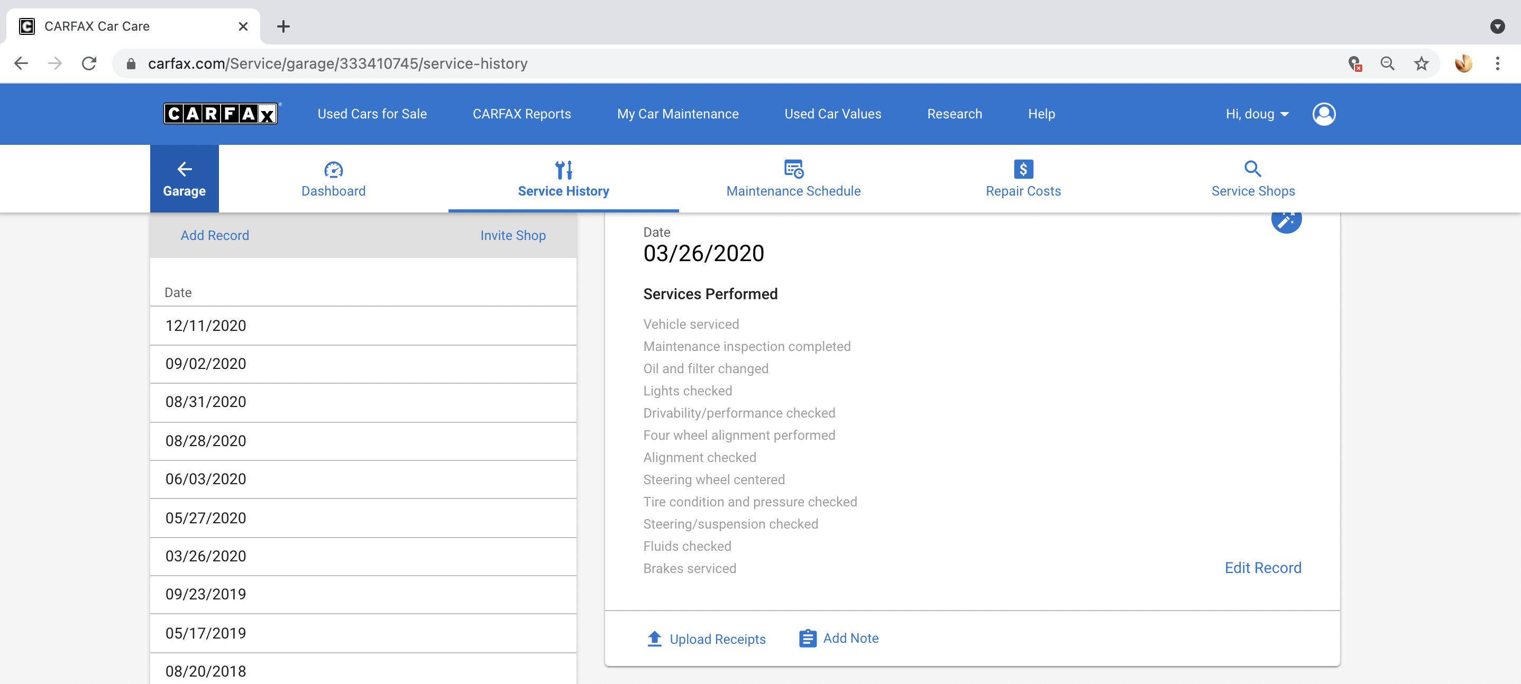Open the user profile avatar icon
Viewport: 1521px width, 684px height.
click(1324, 114)
